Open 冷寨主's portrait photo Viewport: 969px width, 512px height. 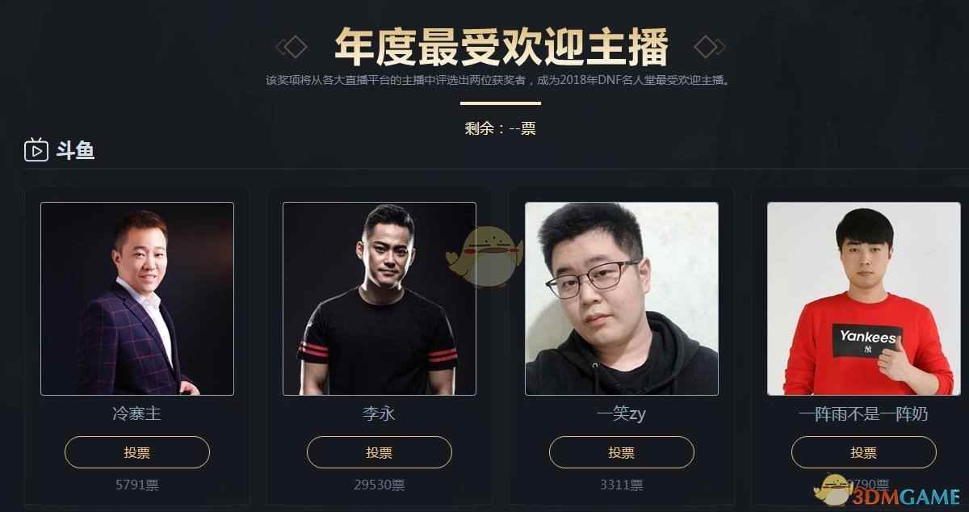pyautogui.click(x=137, y=299)
